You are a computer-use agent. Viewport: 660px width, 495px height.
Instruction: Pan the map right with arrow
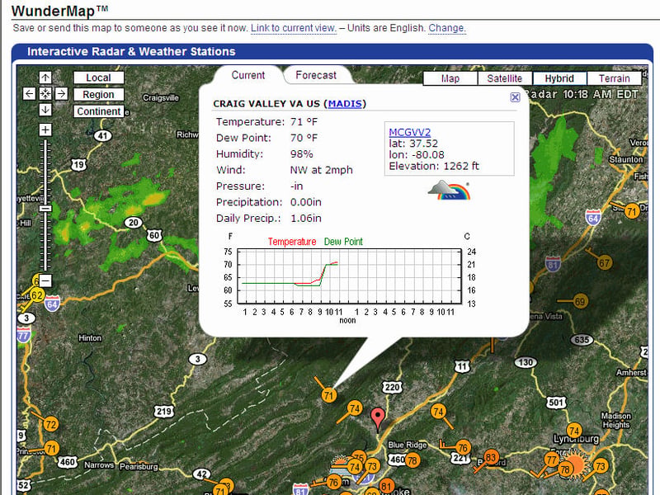point(61,93)
